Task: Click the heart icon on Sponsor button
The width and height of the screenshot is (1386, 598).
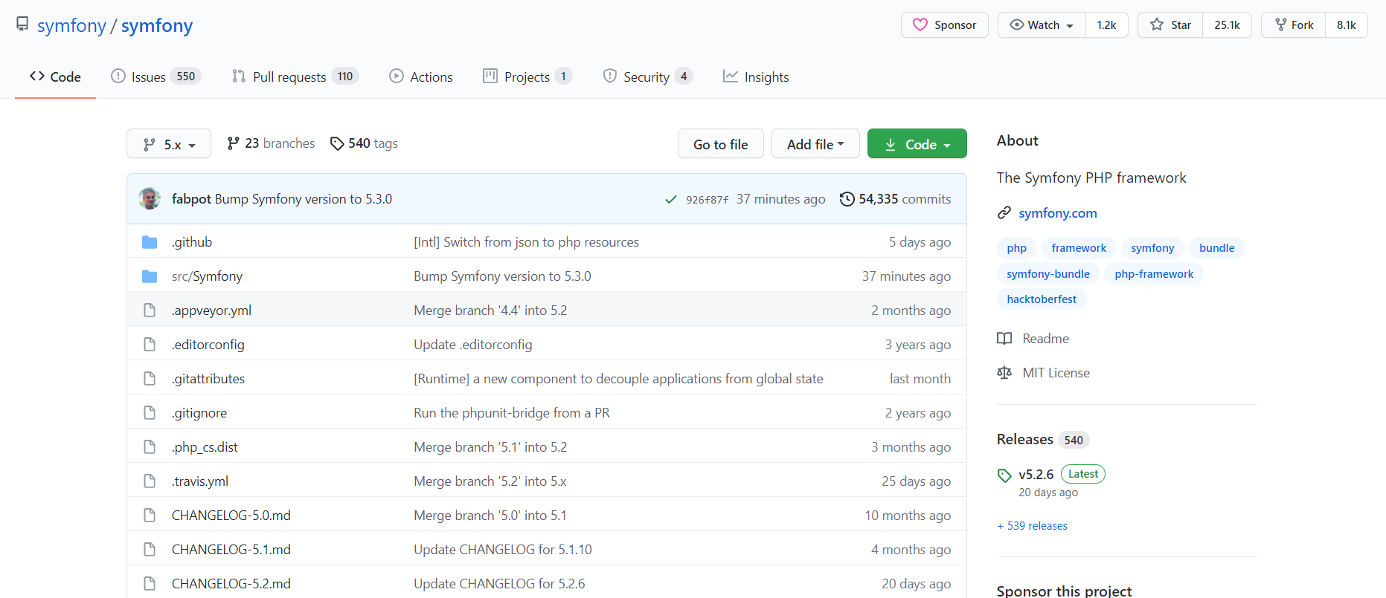Action: (920, 25)
